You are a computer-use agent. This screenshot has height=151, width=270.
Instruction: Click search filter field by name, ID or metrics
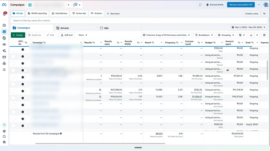tap(139, 21)
